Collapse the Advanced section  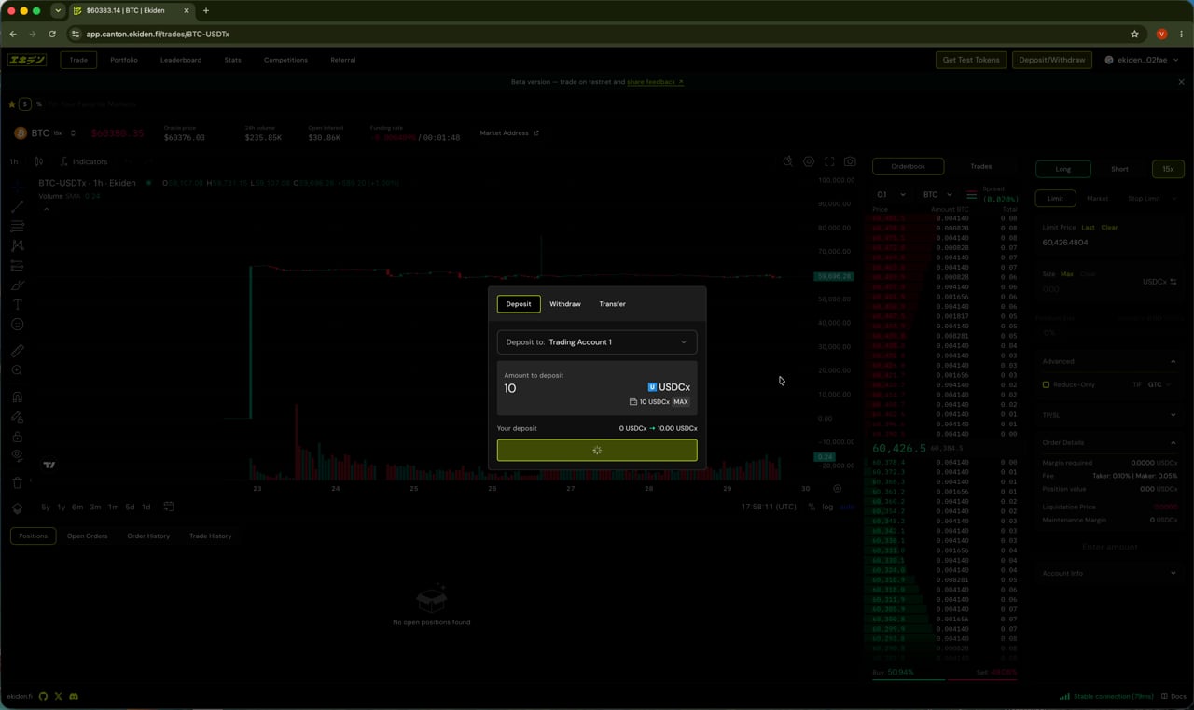pos(1109,361)
